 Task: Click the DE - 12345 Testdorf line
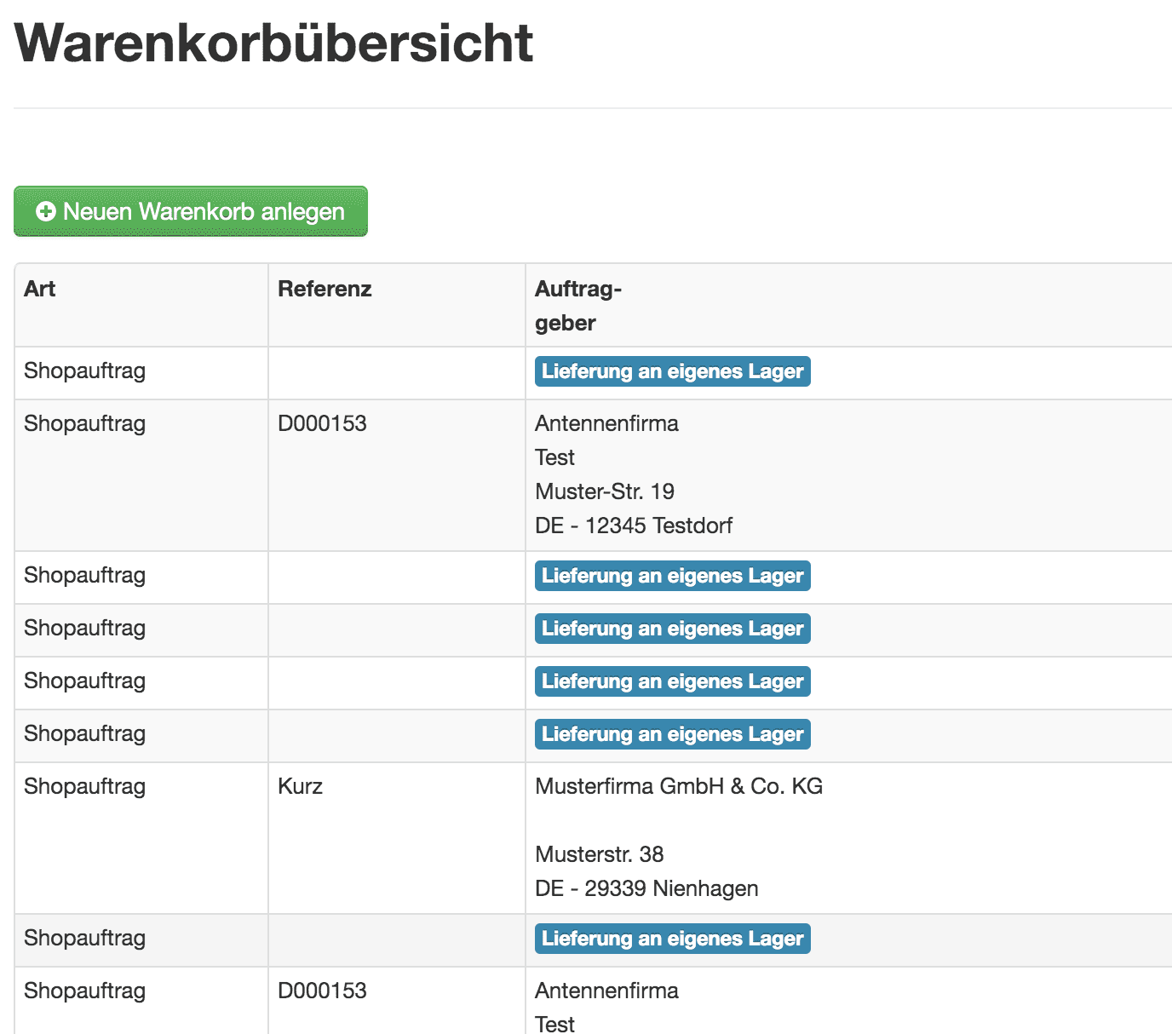pos(634,526)
